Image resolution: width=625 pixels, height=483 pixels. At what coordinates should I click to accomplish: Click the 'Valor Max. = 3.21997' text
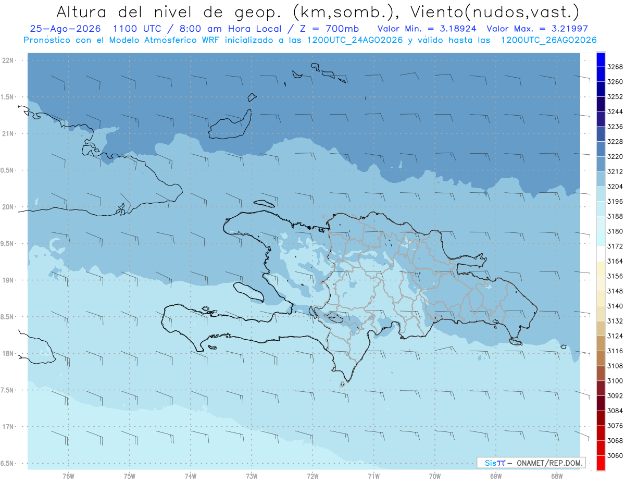(x=537, y=29)
